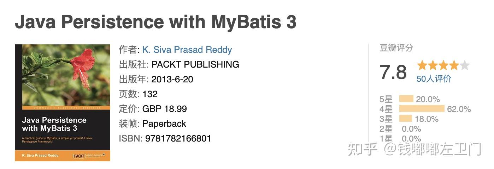Click the ISBN number 9781782166801
Screen dimensions: 494x169
click(x=178, y=138)
